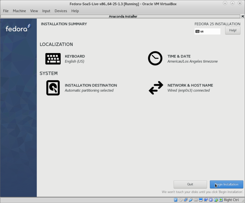Image resolution: width=245 pixels, height=203 pixels.
Task: Click the hard disk activity icon in status bar
Action: click(x=176, y=200)
